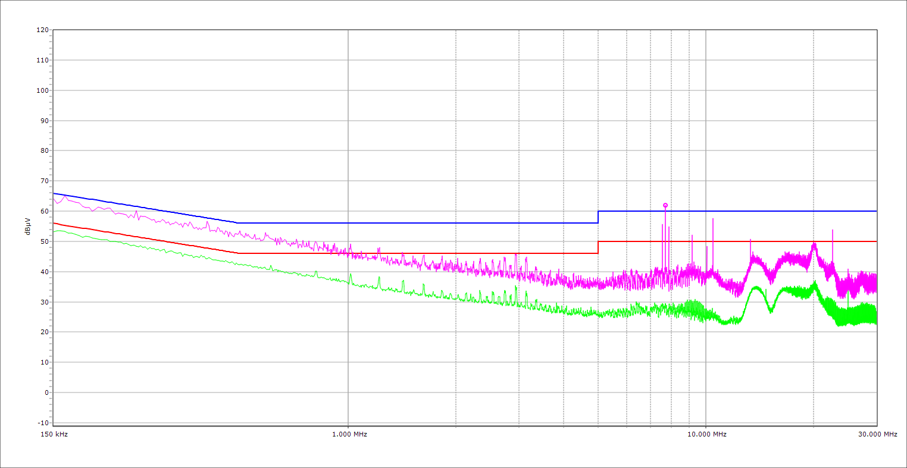Click the magenta peak marker circle
This screenshot has height=468, width=907.
[x=665, y=205]
